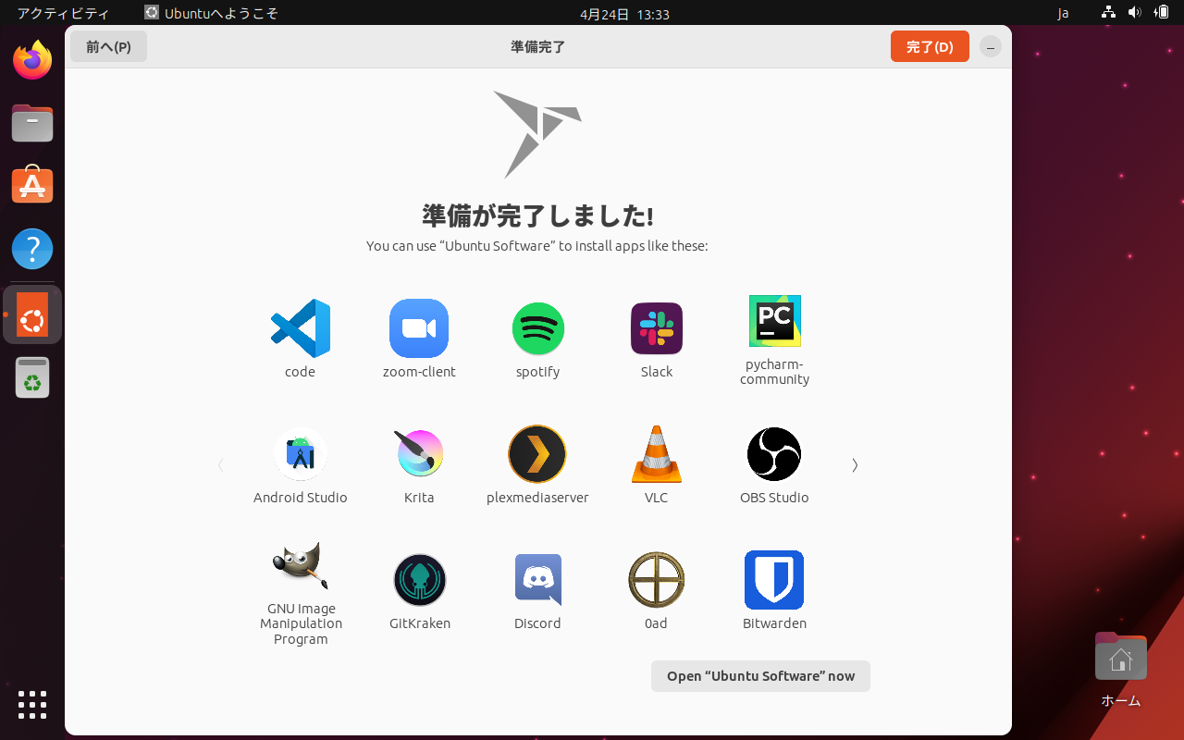Select the 0ad game icon
Image resolution: width=1184 pixels, height=740 pixels.
coord(657,580)
